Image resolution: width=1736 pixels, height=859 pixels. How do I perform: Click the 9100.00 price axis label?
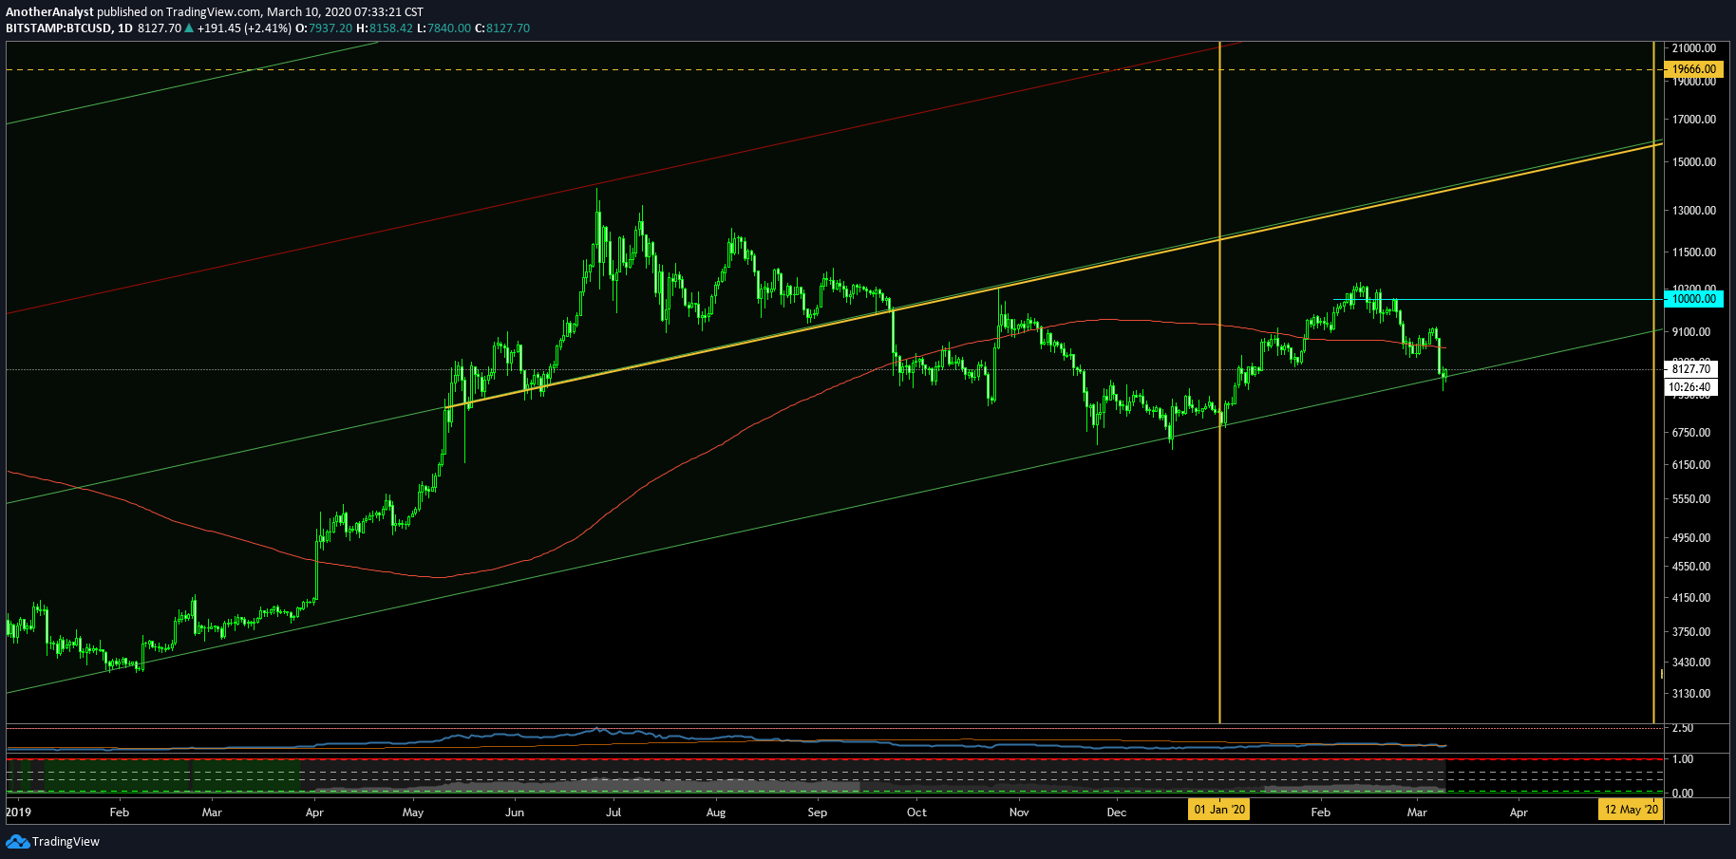point(1691,332)
